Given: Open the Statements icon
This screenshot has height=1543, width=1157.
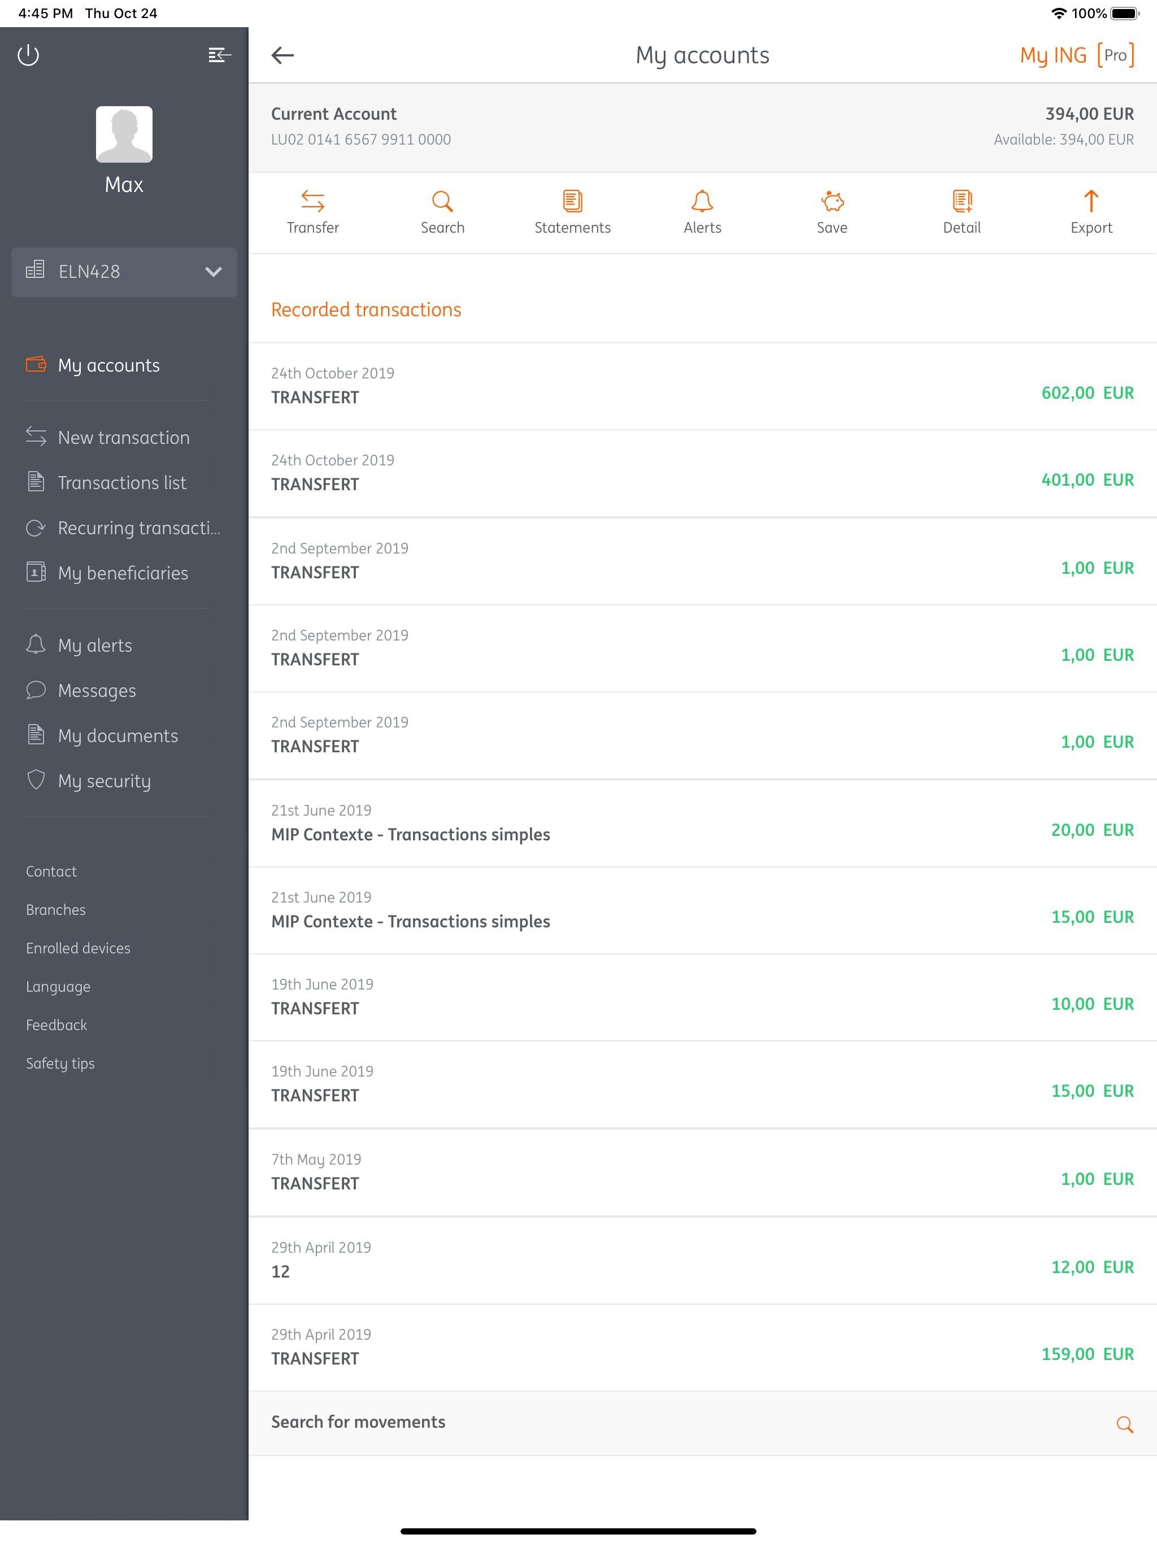Looking at the screenshot, I should (x=572, y=201).
